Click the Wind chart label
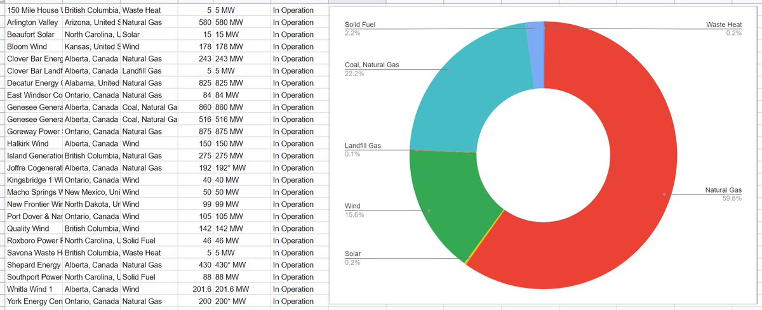 pos(352,207)
